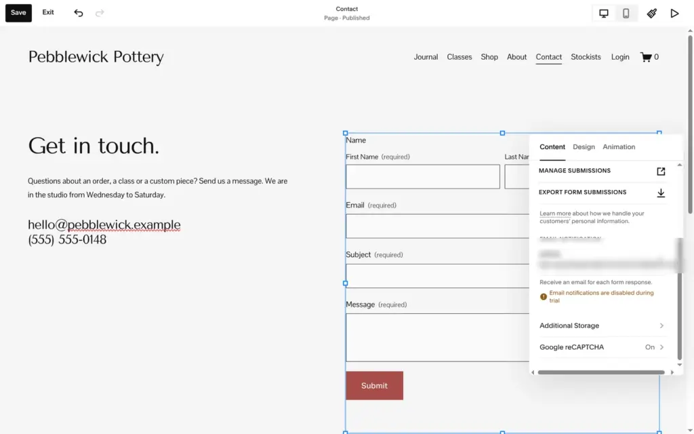This screenshot has height=434, width=694.
Task: Open the Login nav link
Action: (x=620, y=57)
